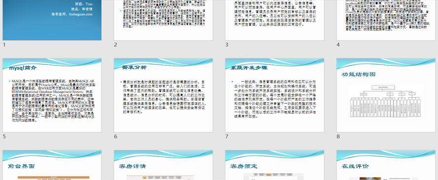The width and height of the screenshot is (438, 180).
Task: Click slide number 3 label
Action: click(x=227, y=45)
